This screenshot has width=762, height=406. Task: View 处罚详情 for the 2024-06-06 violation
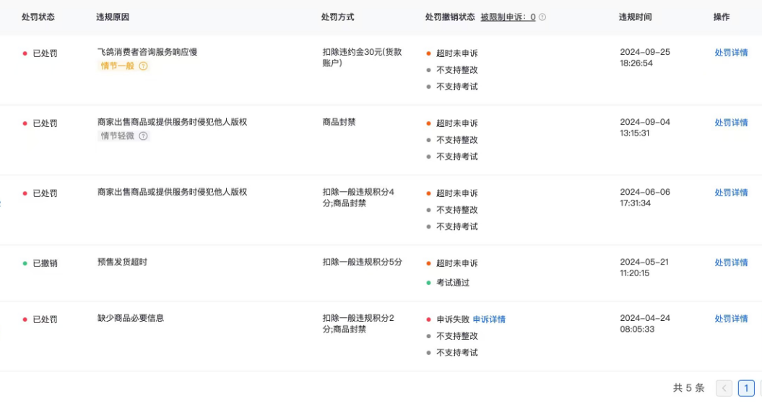tap(731, 193)
